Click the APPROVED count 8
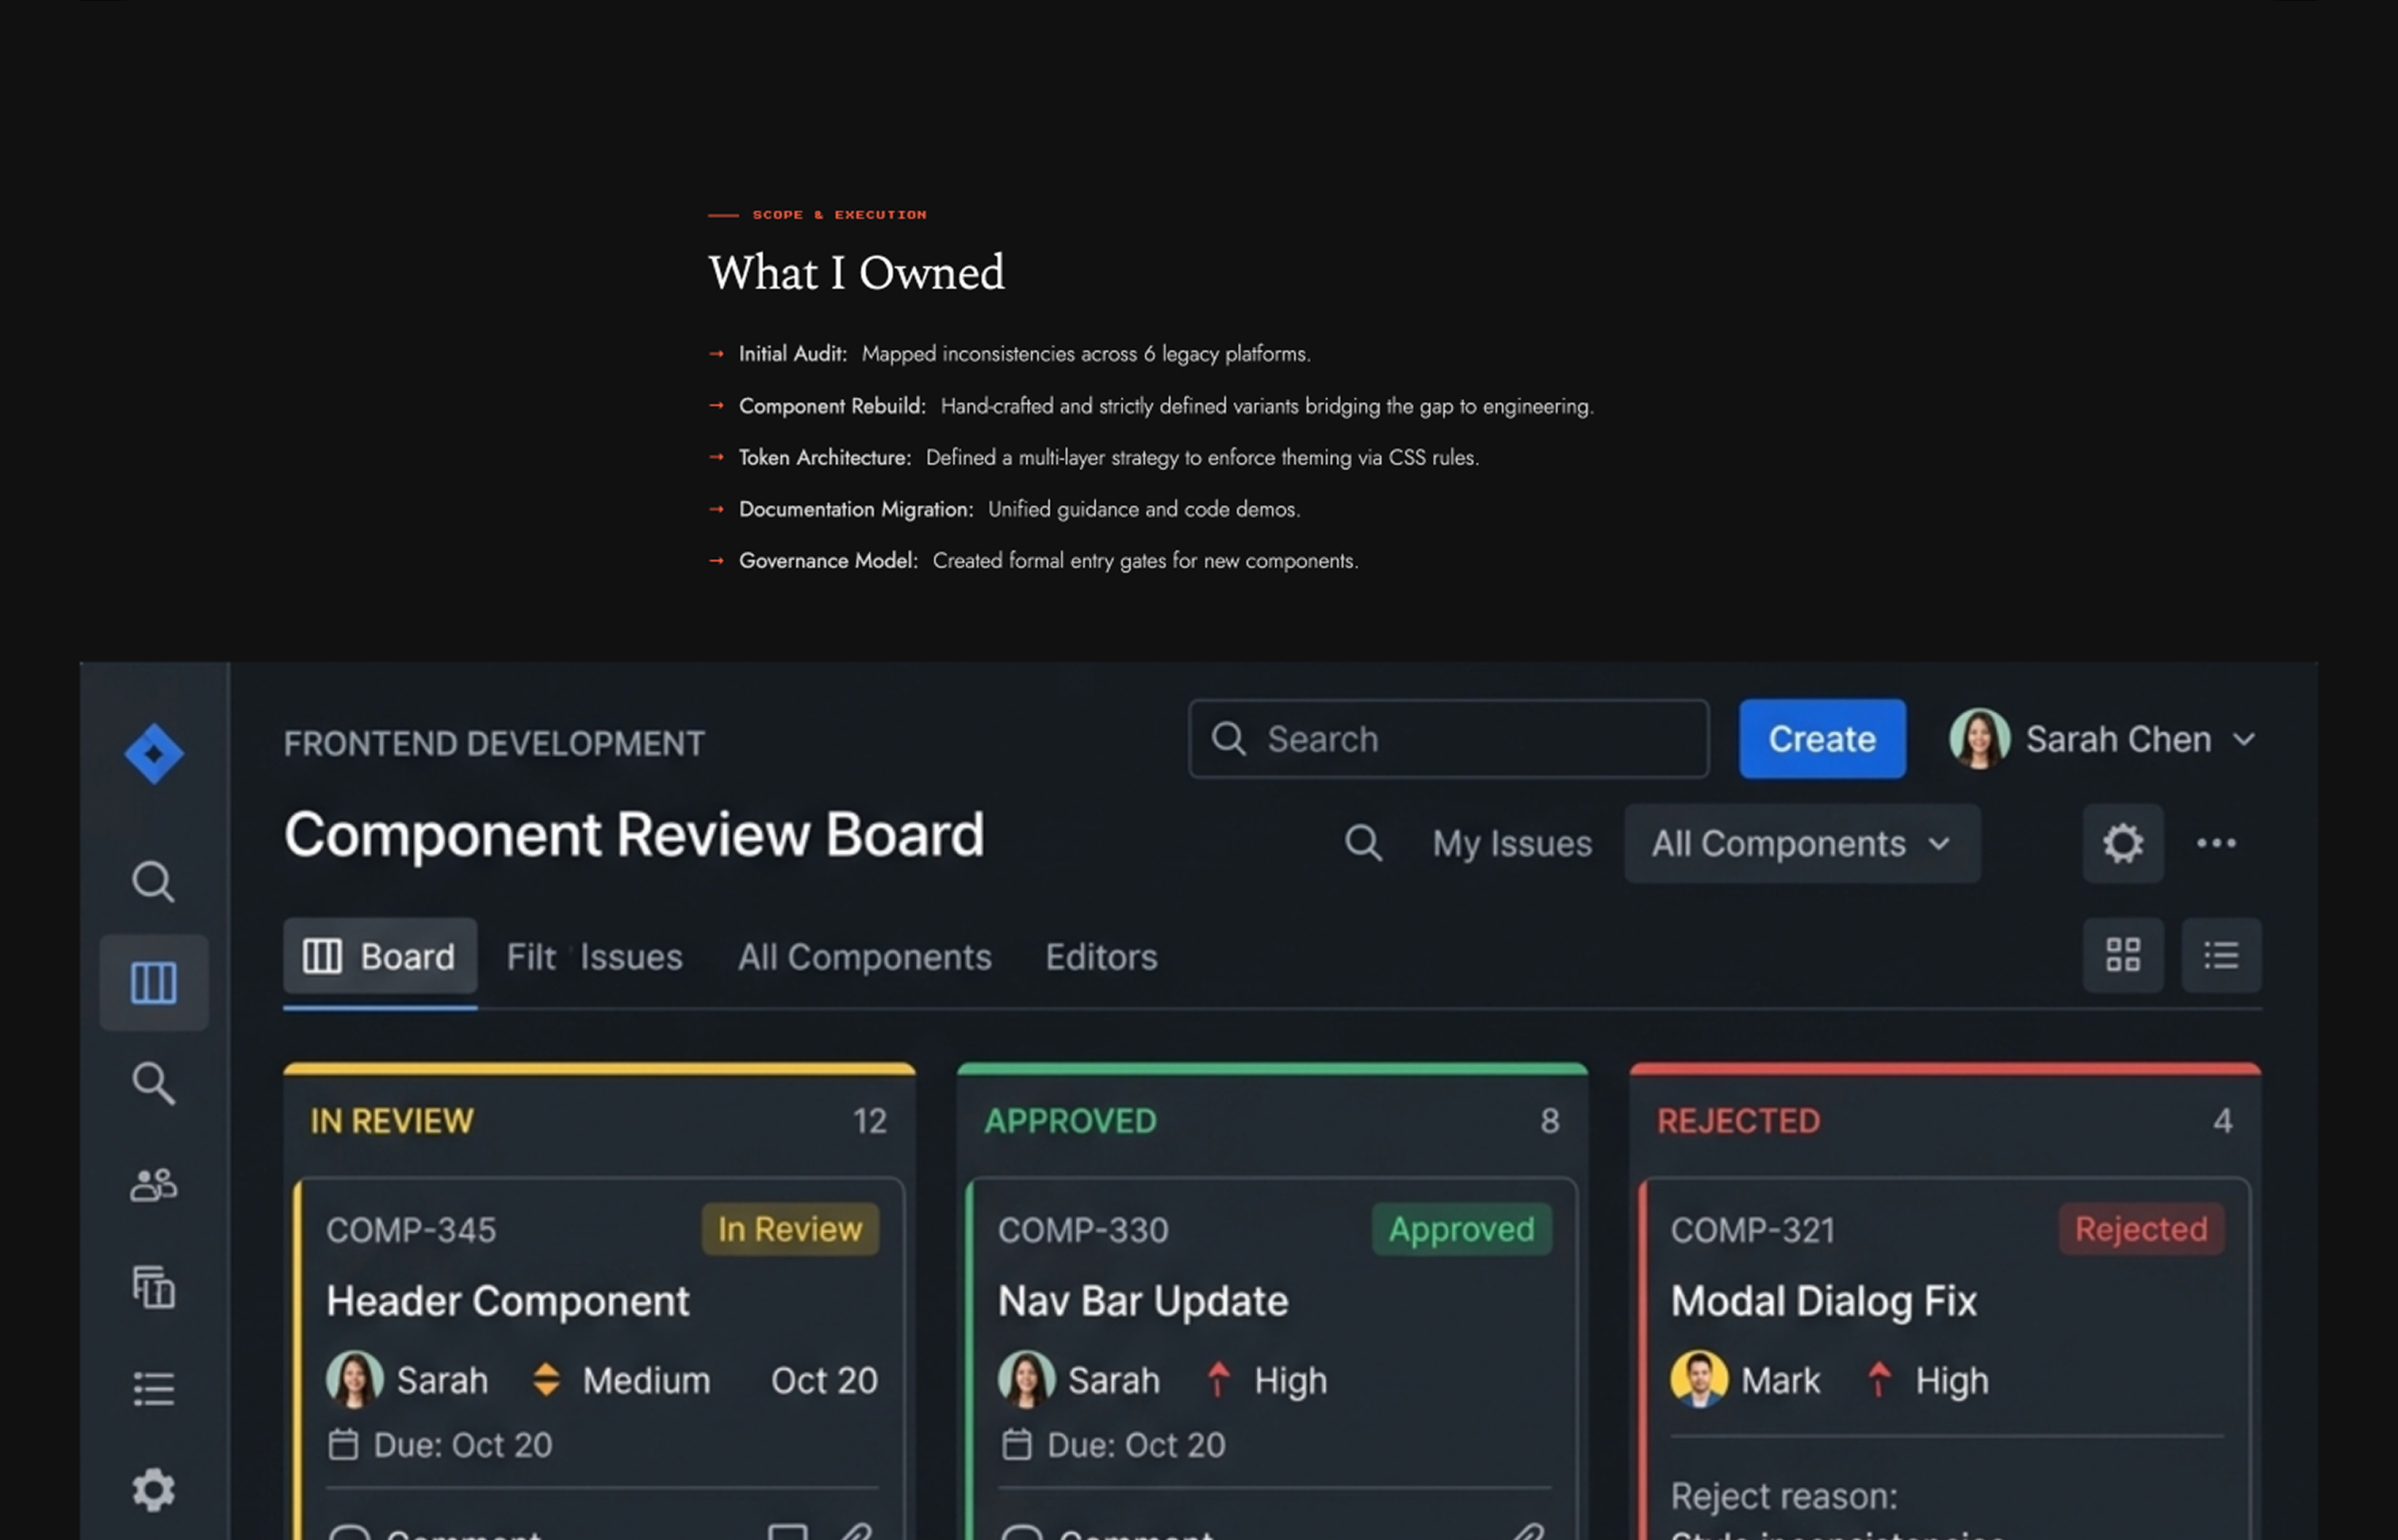This screenshot has width=2398, height=1540. point(1550,1121)
